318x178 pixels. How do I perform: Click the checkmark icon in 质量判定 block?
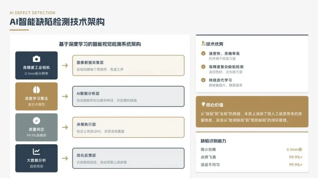[37, 121]
